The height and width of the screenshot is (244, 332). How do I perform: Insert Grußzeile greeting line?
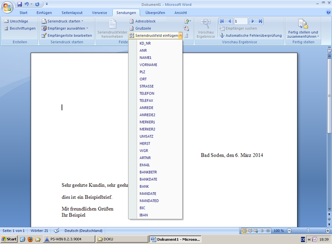click(140, 28)
